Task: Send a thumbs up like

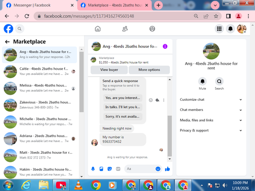Action: click(167, 169)
